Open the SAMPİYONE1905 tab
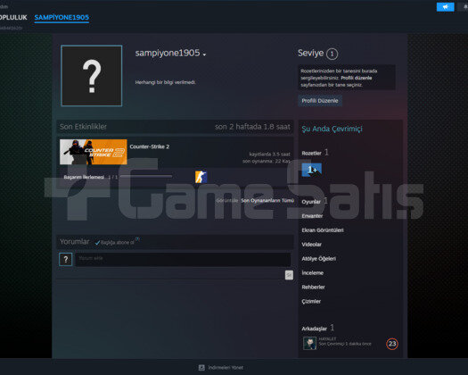The width and height of the screenshot is (468, 375). [x=62, y=17]
